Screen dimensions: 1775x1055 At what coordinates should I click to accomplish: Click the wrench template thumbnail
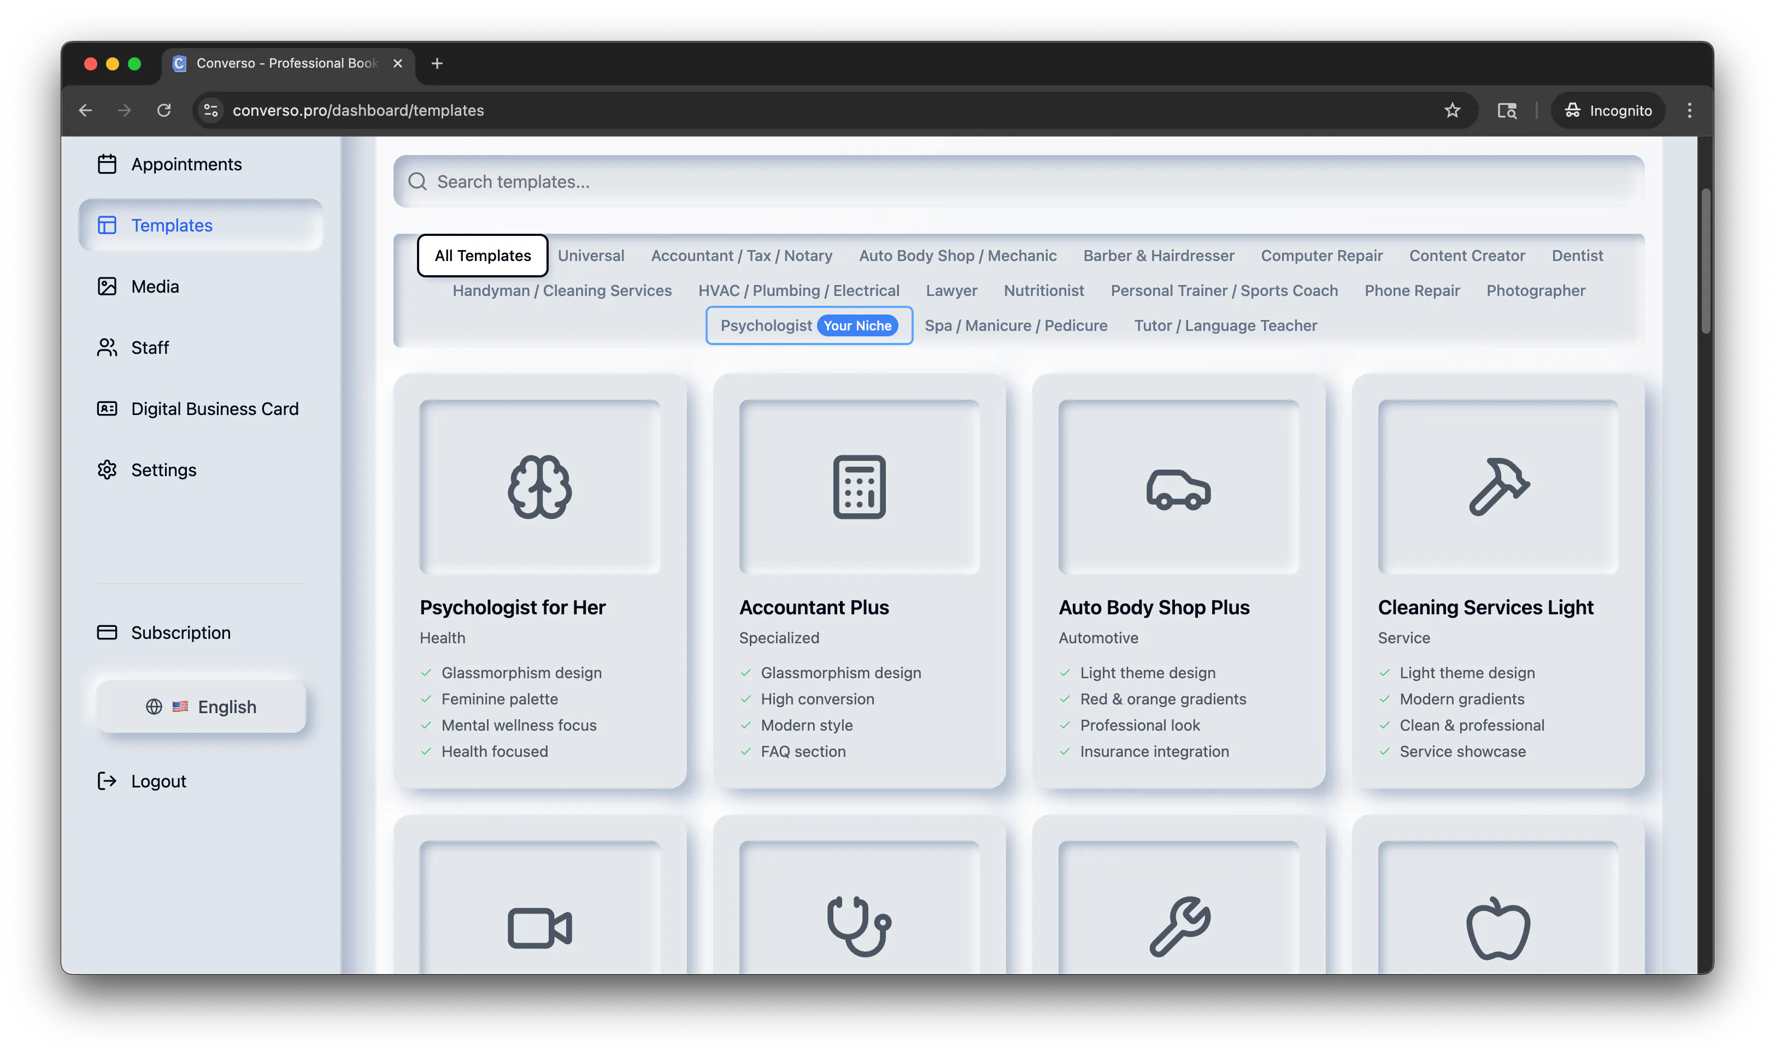pyautogui.click(x=1178, y=906)
